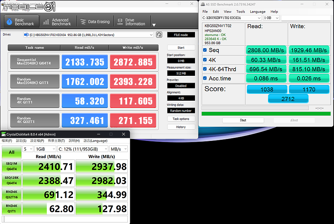The width and height of the screenshot is (334, 224).
Task: Click the Alignment 4 KB field
Action: tap(181, 98)
